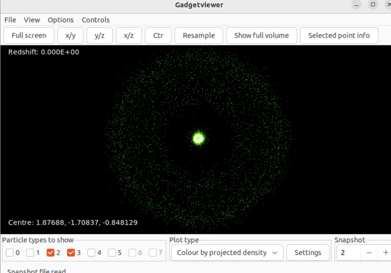Open the File menu
The width and height of the screenshot is (391, 273).
click(x=10, y=20)
